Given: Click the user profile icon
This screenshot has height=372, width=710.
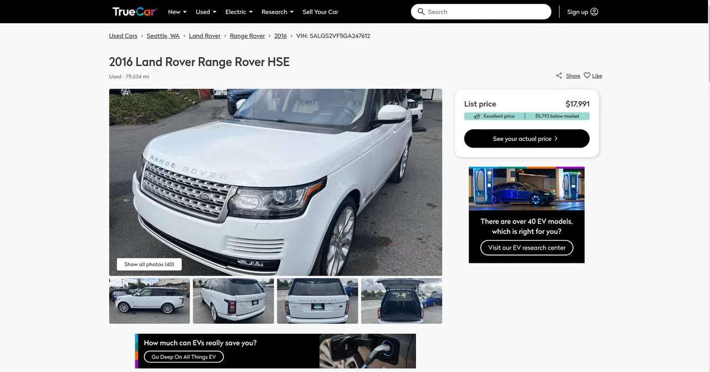Looking at the screenshot, I should point(594,12).
